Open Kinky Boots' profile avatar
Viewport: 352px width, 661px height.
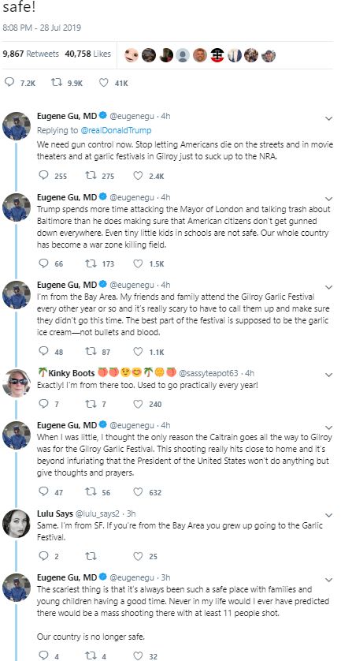point(17,383)
